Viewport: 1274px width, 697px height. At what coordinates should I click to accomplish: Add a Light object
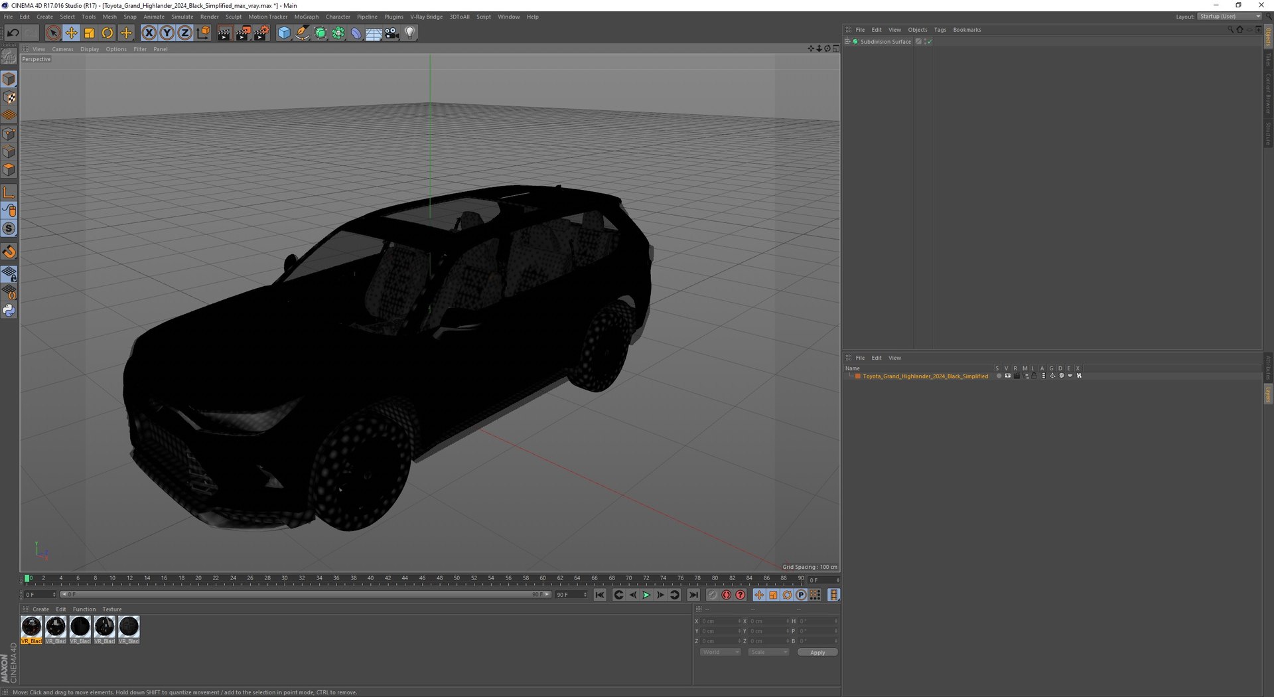click(410, 33)
